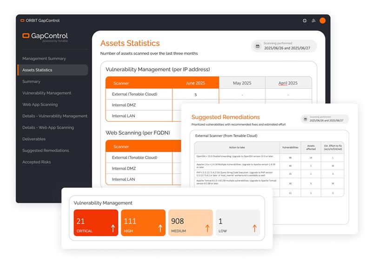372x263 pixels.
Task: Go to Vulnerability Management sidebar item
Action: (x=46, y=93)
